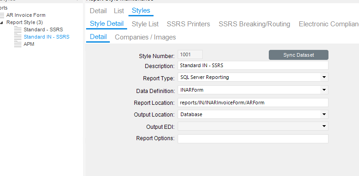Click the Standard IN - SSRS document icon
The height and width of the screenshot is (176, 359).
tap(18, 37)
